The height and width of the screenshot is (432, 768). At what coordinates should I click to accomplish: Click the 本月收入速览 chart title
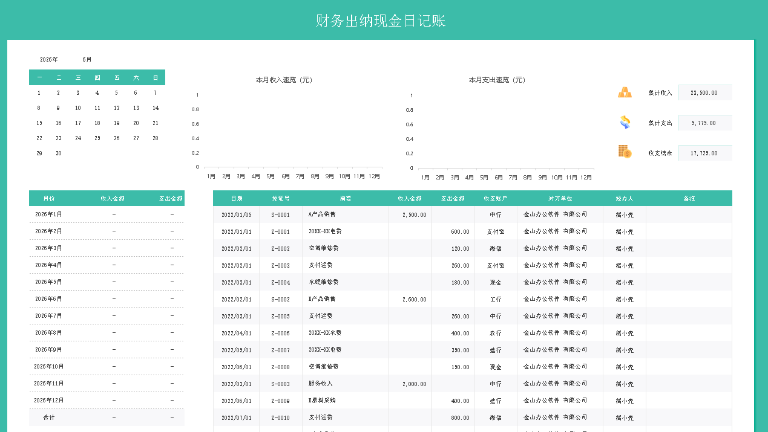pos(284,80)
